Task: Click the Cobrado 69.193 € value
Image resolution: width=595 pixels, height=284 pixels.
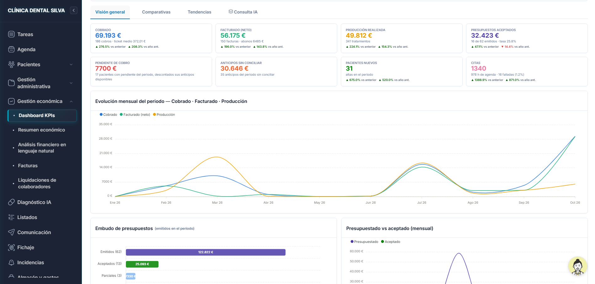Action: pyautogui.click(x=108, y=35)
